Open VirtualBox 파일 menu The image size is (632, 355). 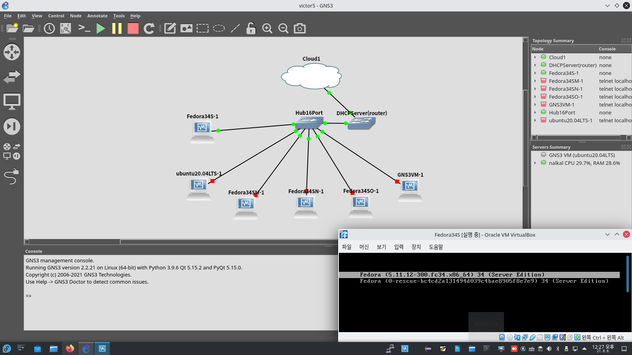pos(347,247)
